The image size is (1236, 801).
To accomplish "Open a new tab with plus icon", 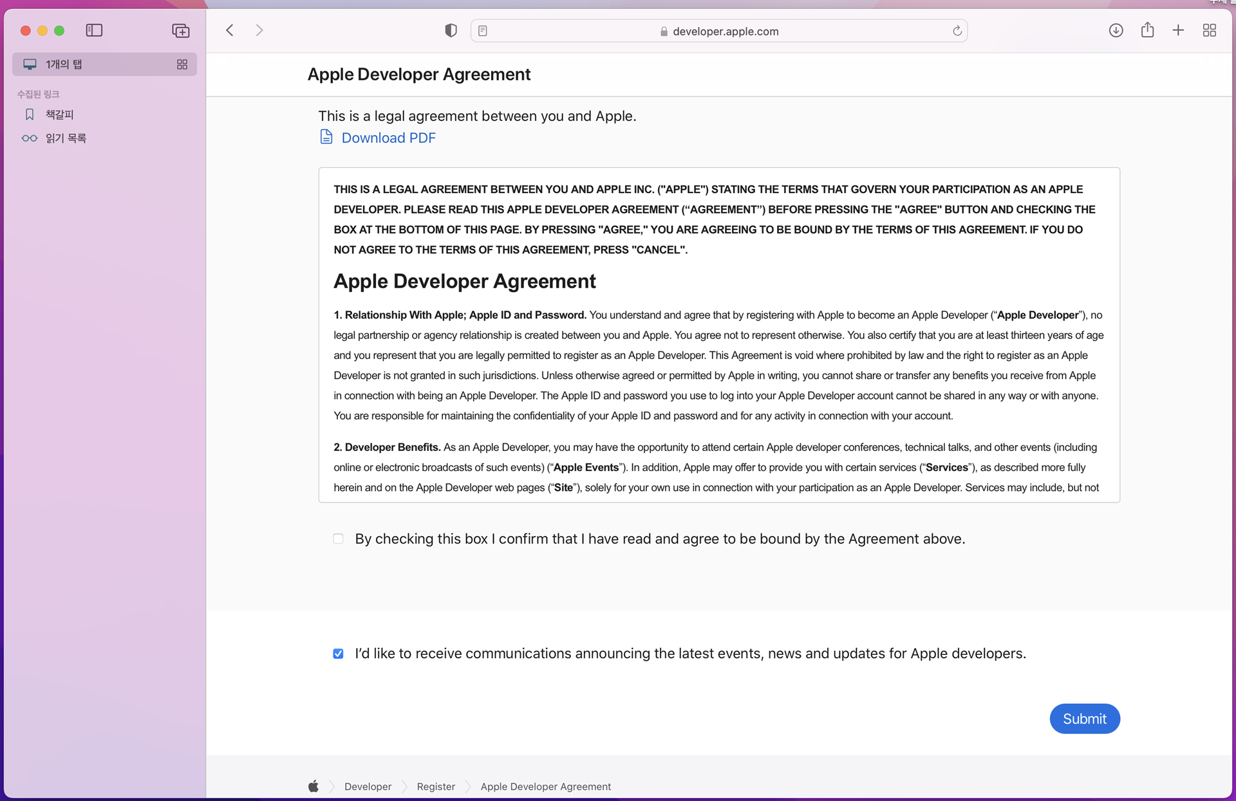I will point(1178,30).
